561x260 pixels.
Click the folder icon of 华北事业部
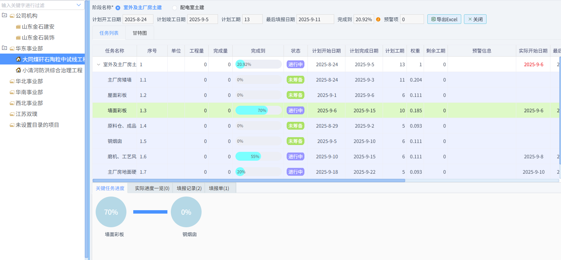12,81
